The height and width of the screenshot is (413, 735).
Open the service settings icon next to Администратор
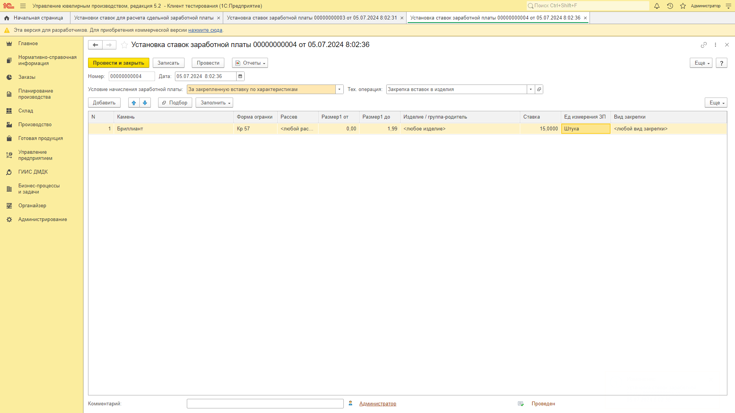coord(728,6)
